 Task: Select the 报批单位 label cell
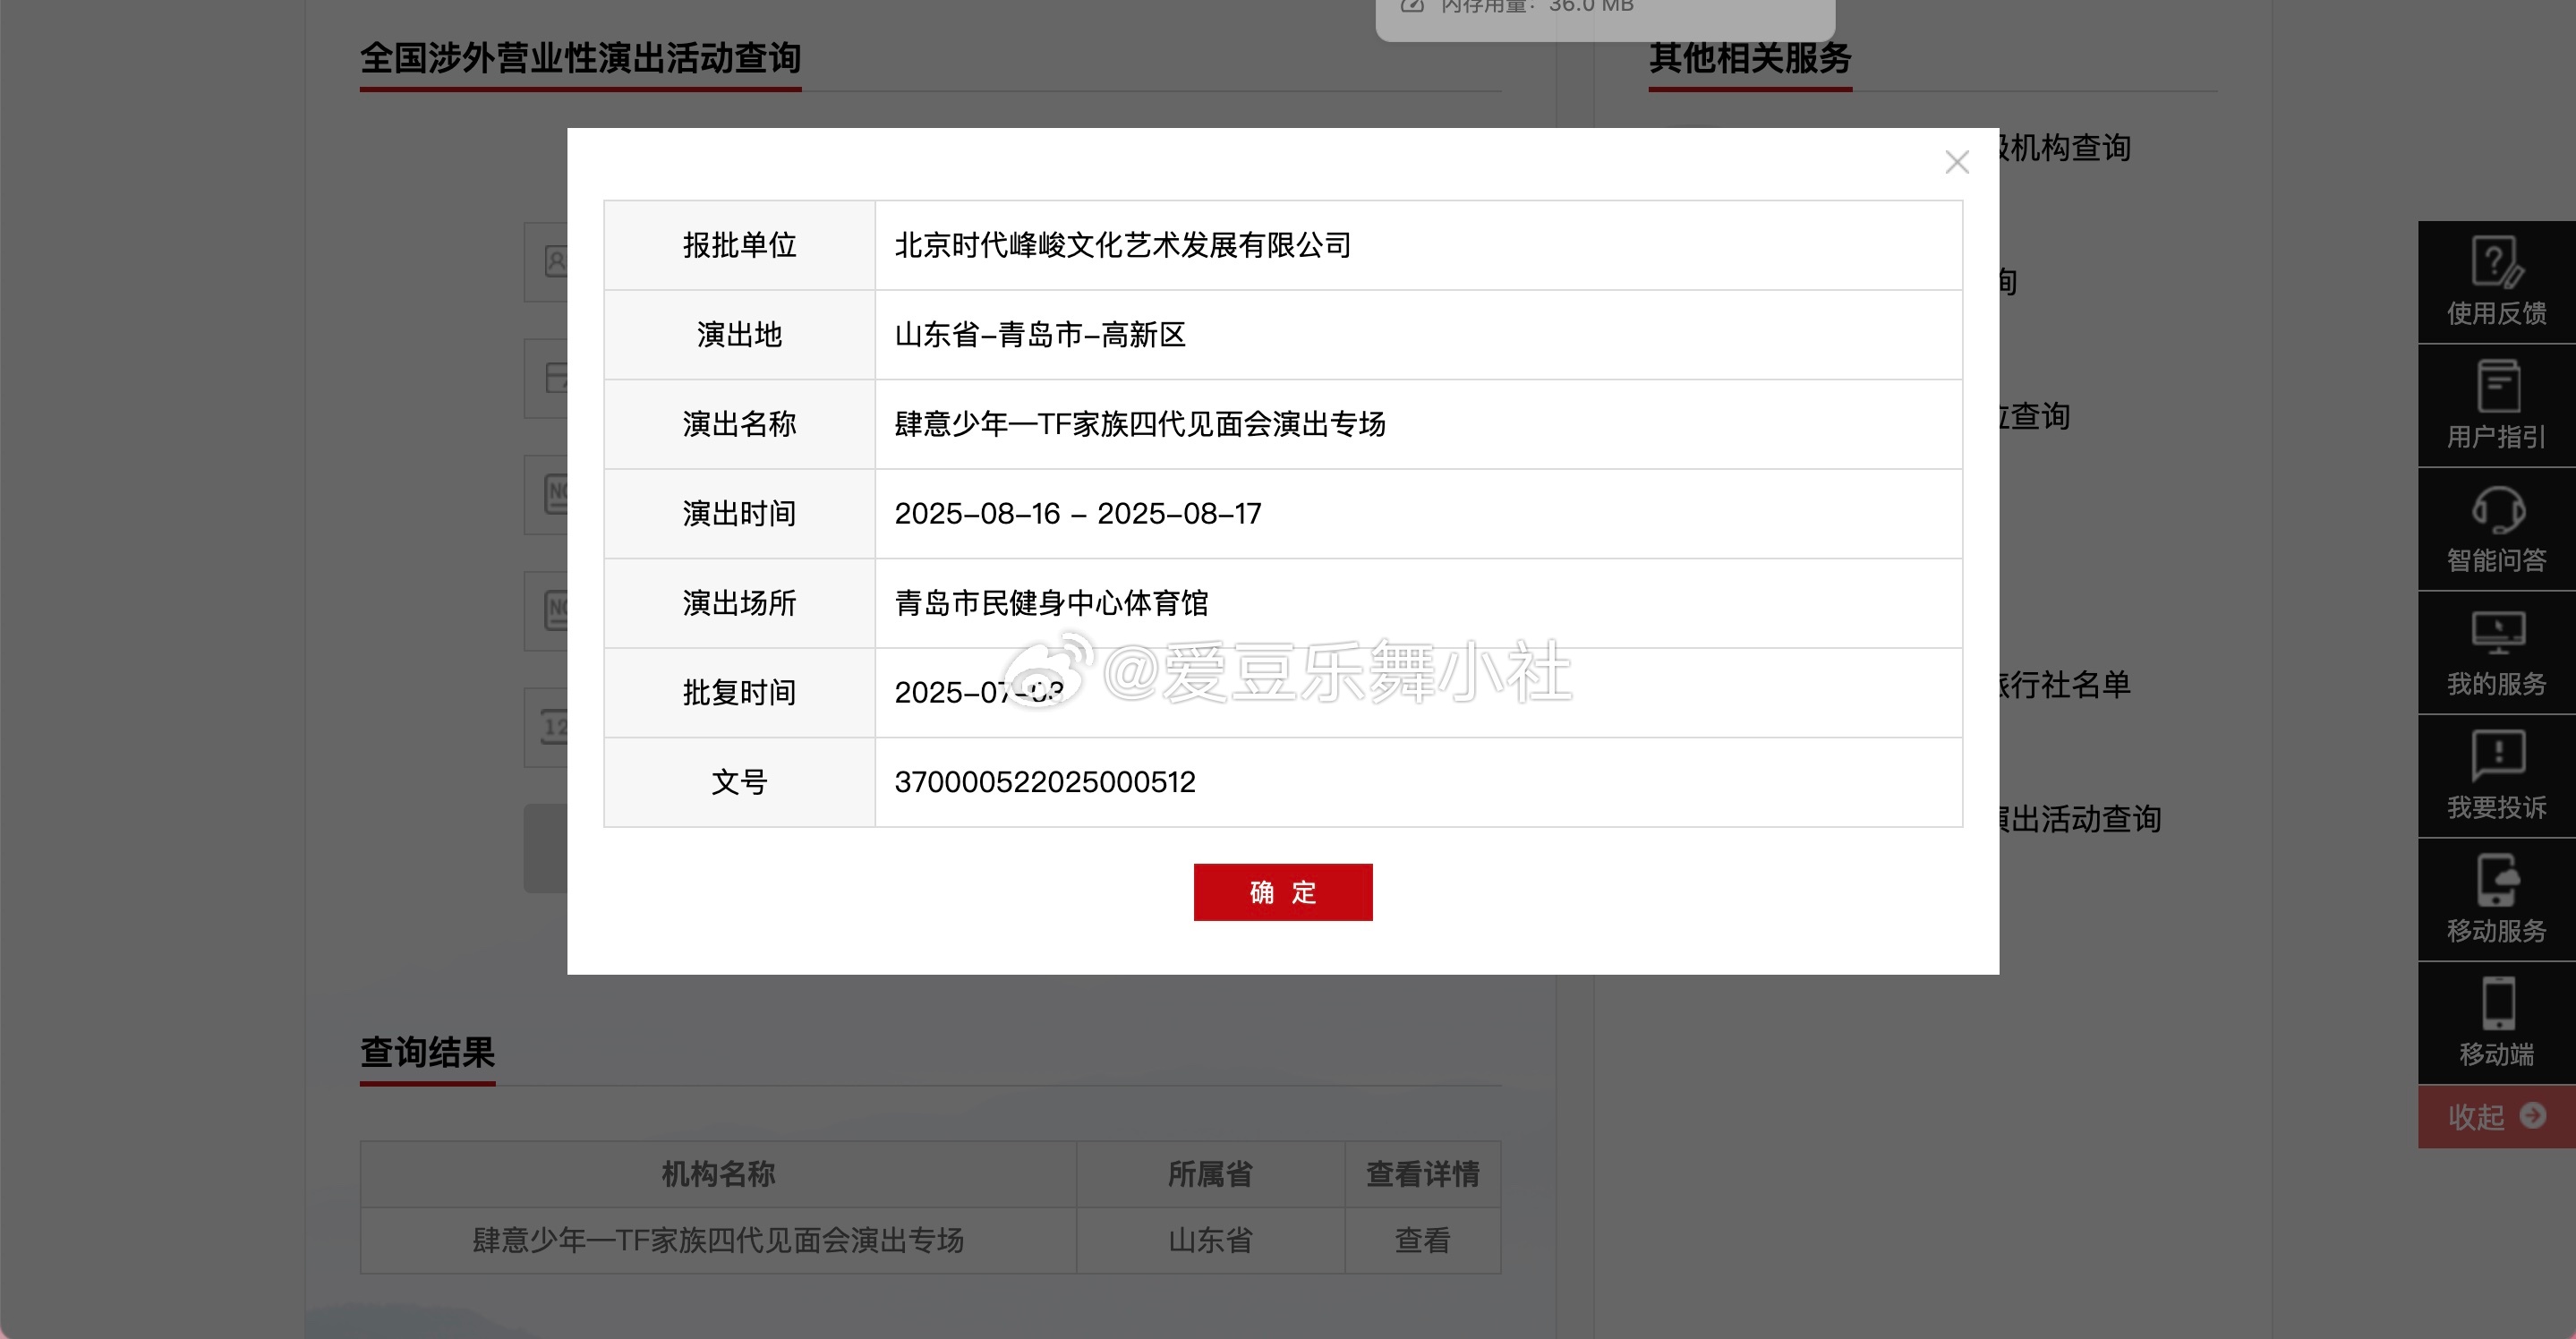click(739, 245)
